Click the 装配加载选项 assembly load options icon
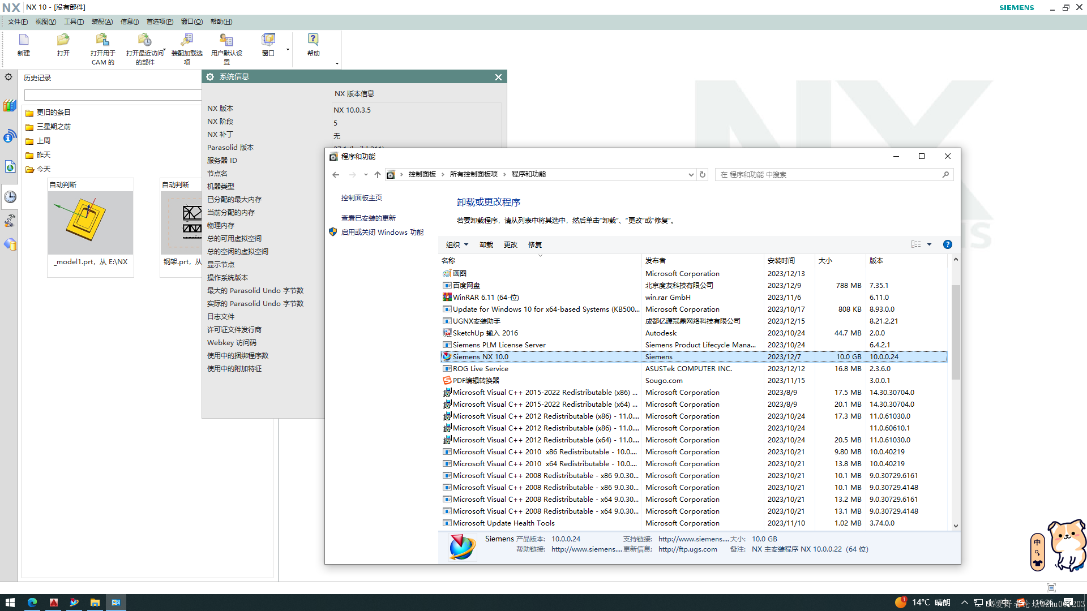 (x=187, y=40)
